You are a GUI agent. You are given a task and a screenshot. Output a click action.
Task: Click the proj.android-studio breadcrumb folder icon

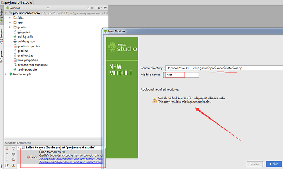click(3, 2)
